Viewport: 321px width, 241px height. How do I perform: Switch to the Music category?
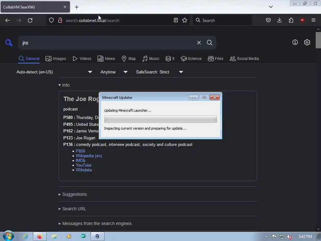point(151,59)
